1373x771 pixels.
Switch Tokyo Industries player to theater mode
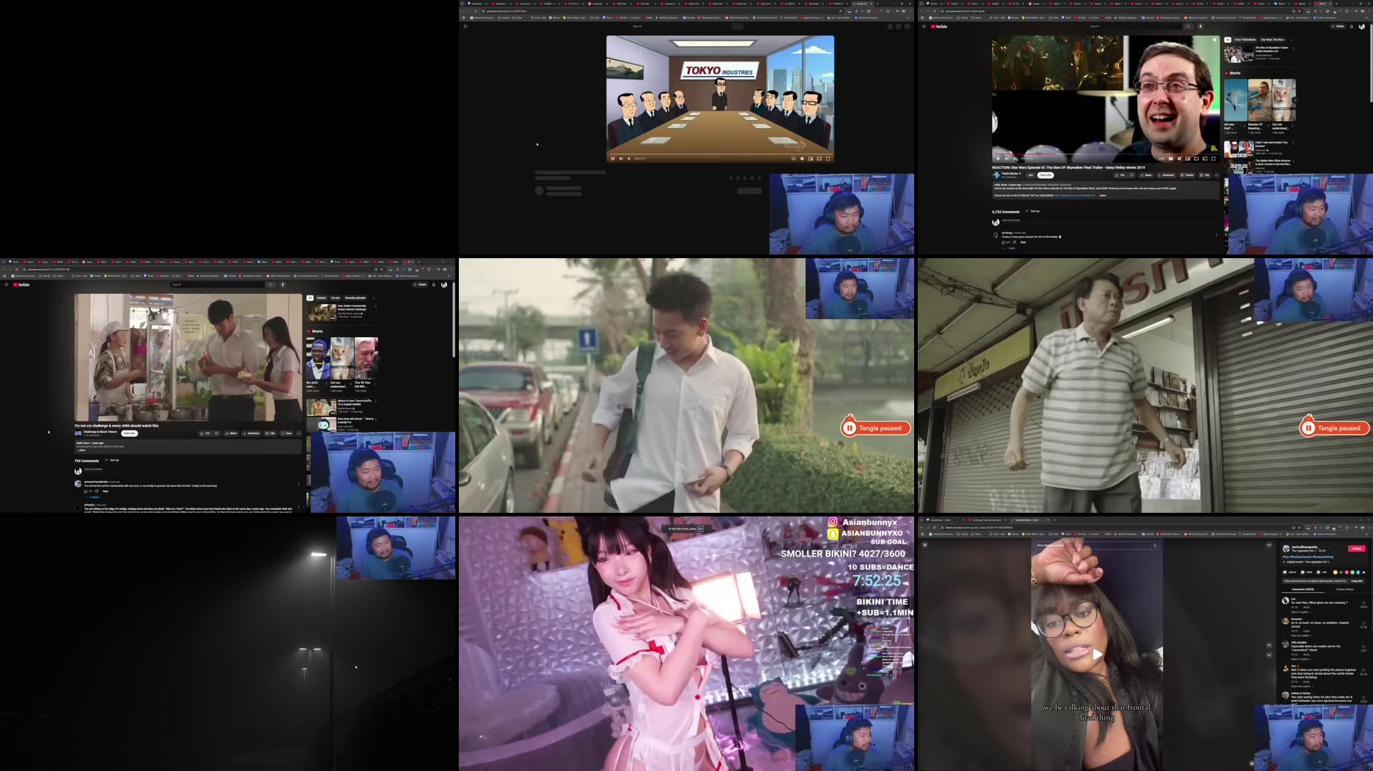click(819, 159)
